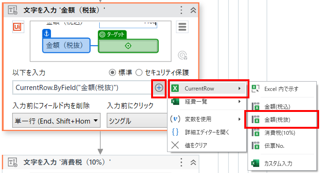The width and height of the screenshot is (321, 173).
Task: Click the ターゲット label tag
Action: [112, 35]
